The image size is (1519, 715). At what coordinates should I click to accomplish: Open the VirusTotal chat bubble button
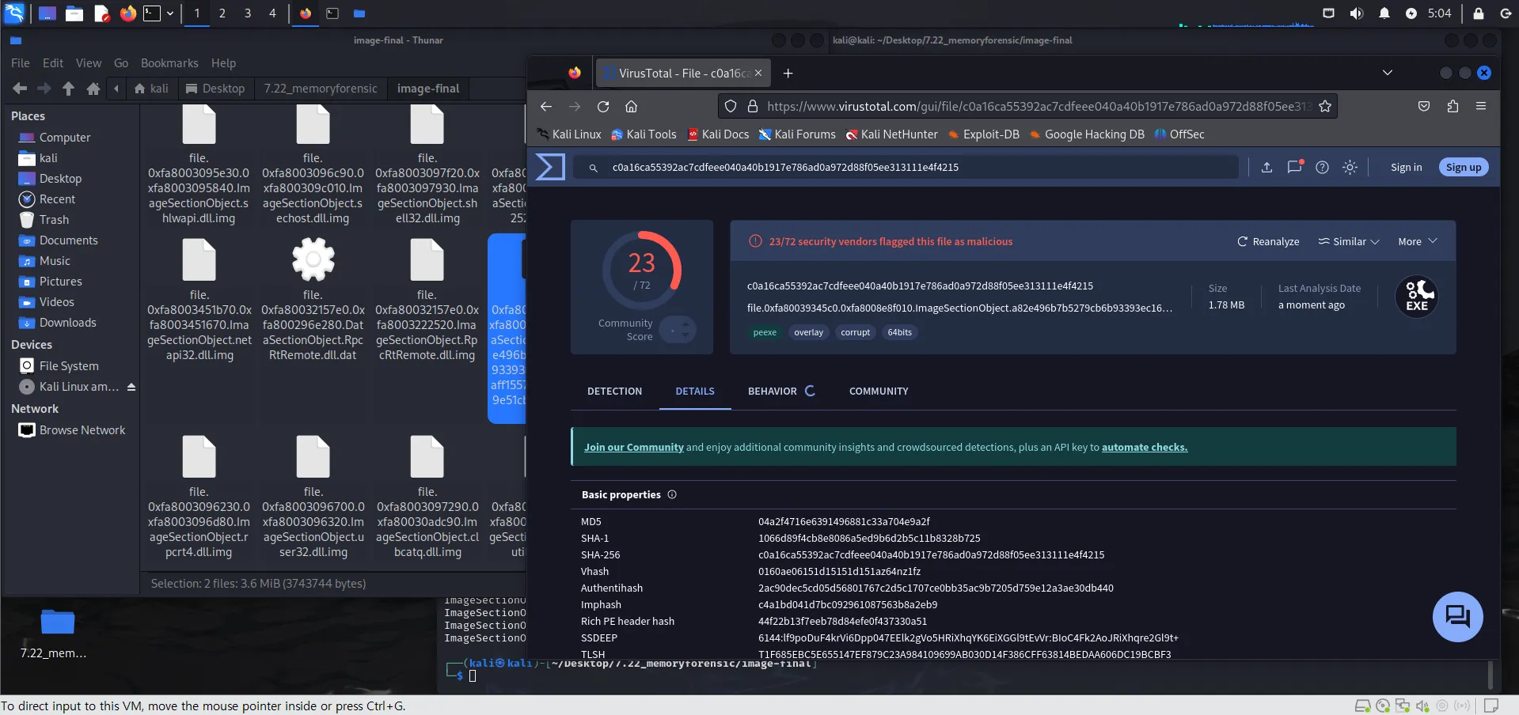pos(1457,616)
